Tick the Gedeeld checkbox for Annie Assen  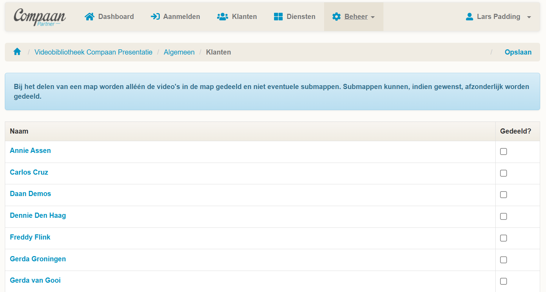504,152
